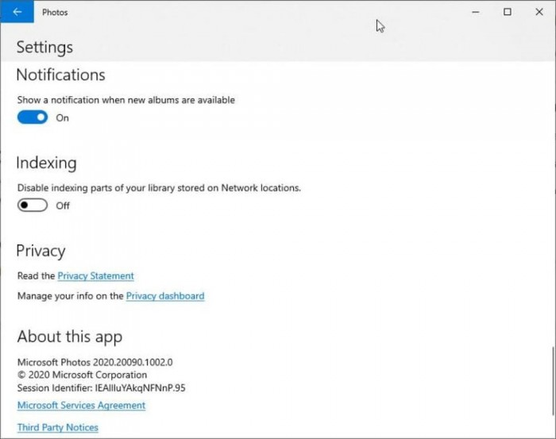Enable the disable-indexing network locations toggle
The width and height of the screenshot is (556, 439).
pyautogui.click(x=33, y=206)
